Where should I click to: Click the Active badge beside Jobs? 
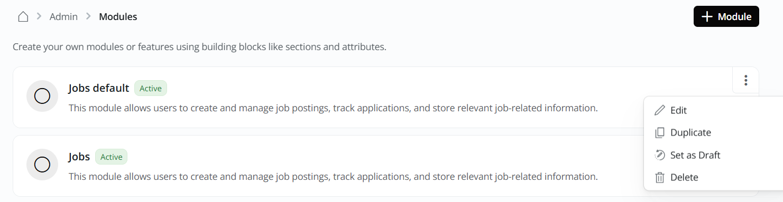(112, 157)
